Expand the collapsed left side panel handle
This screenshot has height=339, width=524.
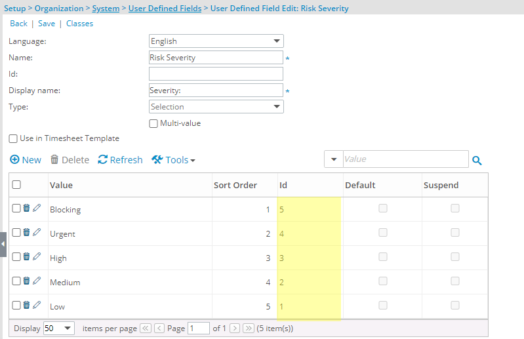click(x=3, y=245)
